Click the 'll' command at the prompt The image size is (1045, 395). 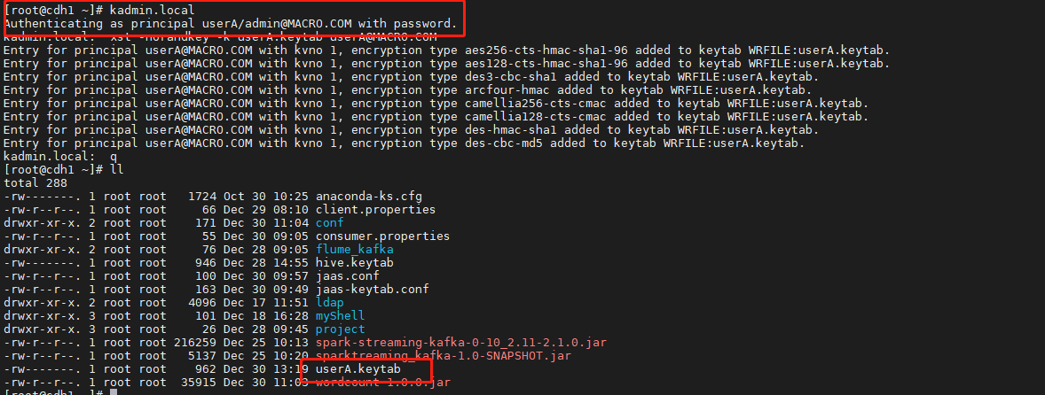tap(116, 169)
